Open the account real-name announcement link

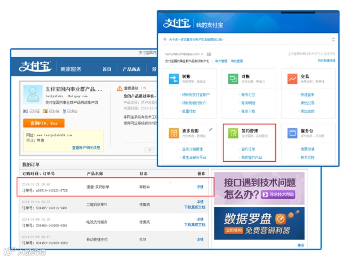[196, 39]
